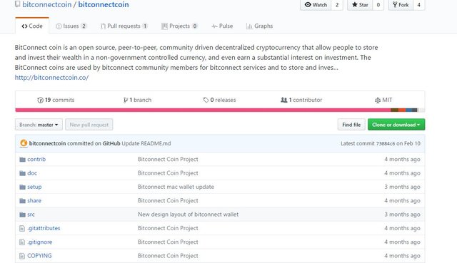
Task: Click the setup folder icon
Action: pos(22,187)
